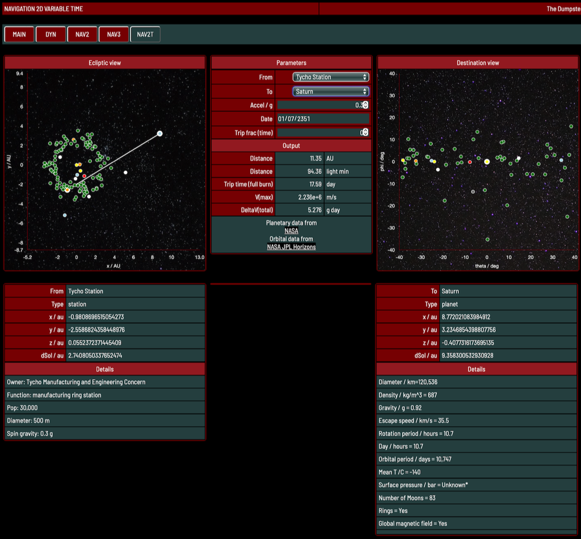Screen dimensions: 581x539
Task: Select the NAV2 tab
Action: [82, 34]
